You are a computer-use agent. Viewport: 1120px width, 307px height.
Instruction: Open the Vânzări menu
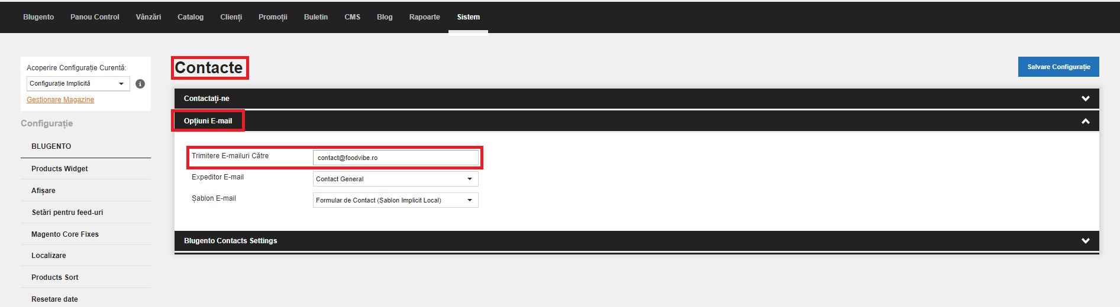pos(149,17)
